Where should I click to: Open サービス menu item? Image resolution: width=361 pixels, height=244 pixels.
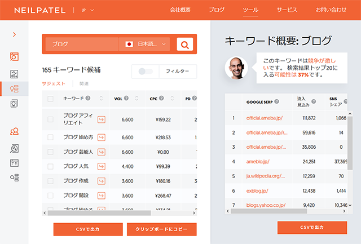pos(287,10)
